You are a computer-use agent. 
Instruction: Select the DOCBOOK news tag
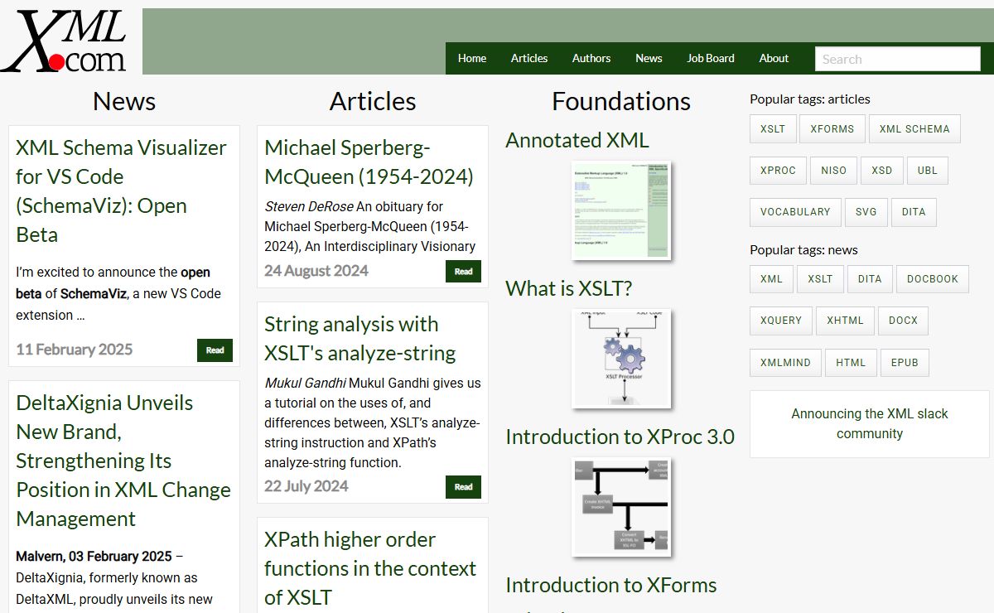pyautogui.click(x=933, y=279)
